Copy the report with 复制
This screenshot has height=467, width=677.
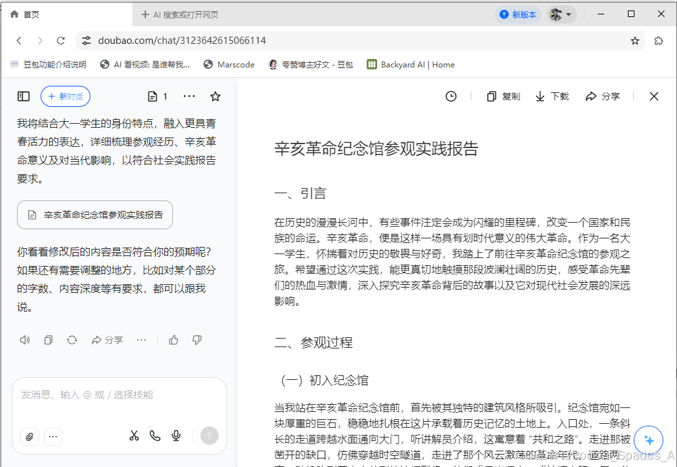(x=503, y=96)
